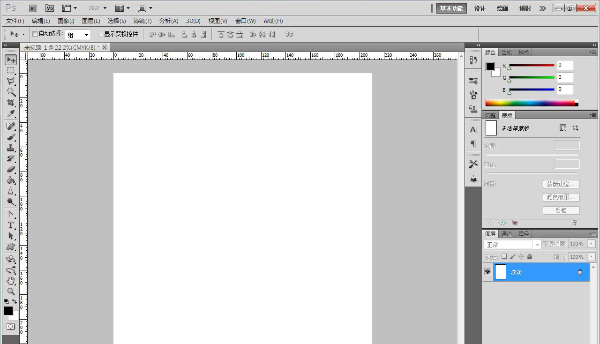Open the 正常 blend mode dropdown
The image size is (600, 344).
tap(513, 244)
